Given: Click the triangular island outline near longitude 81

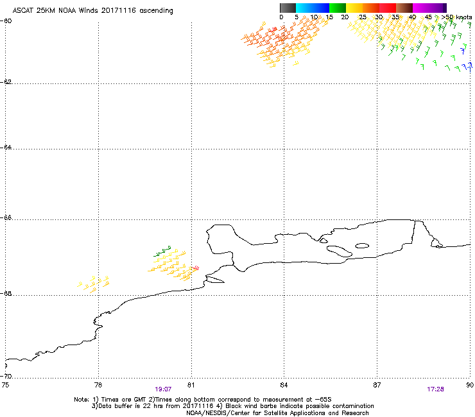Looking at the screenshot, I should pyautogui.click(x=215, y=280).
